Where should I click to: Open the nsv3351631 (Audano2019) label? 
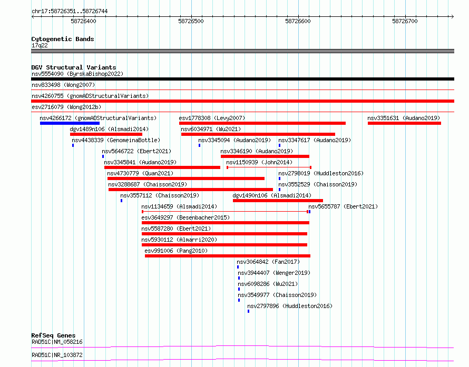coord(404,118)
